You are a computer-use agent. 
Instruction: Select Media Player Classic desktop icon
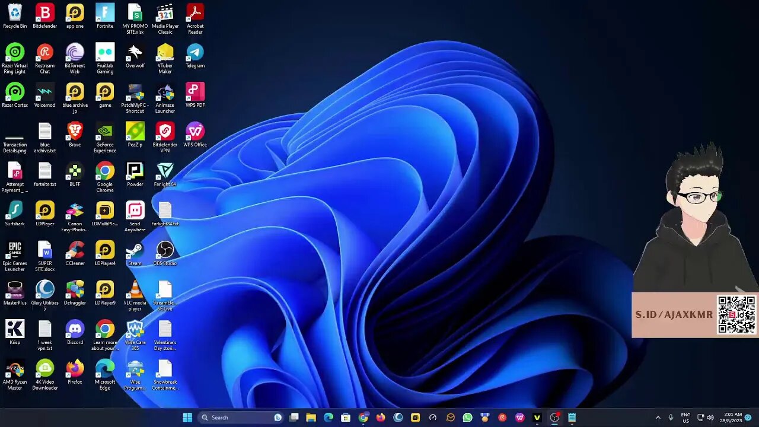165,19
